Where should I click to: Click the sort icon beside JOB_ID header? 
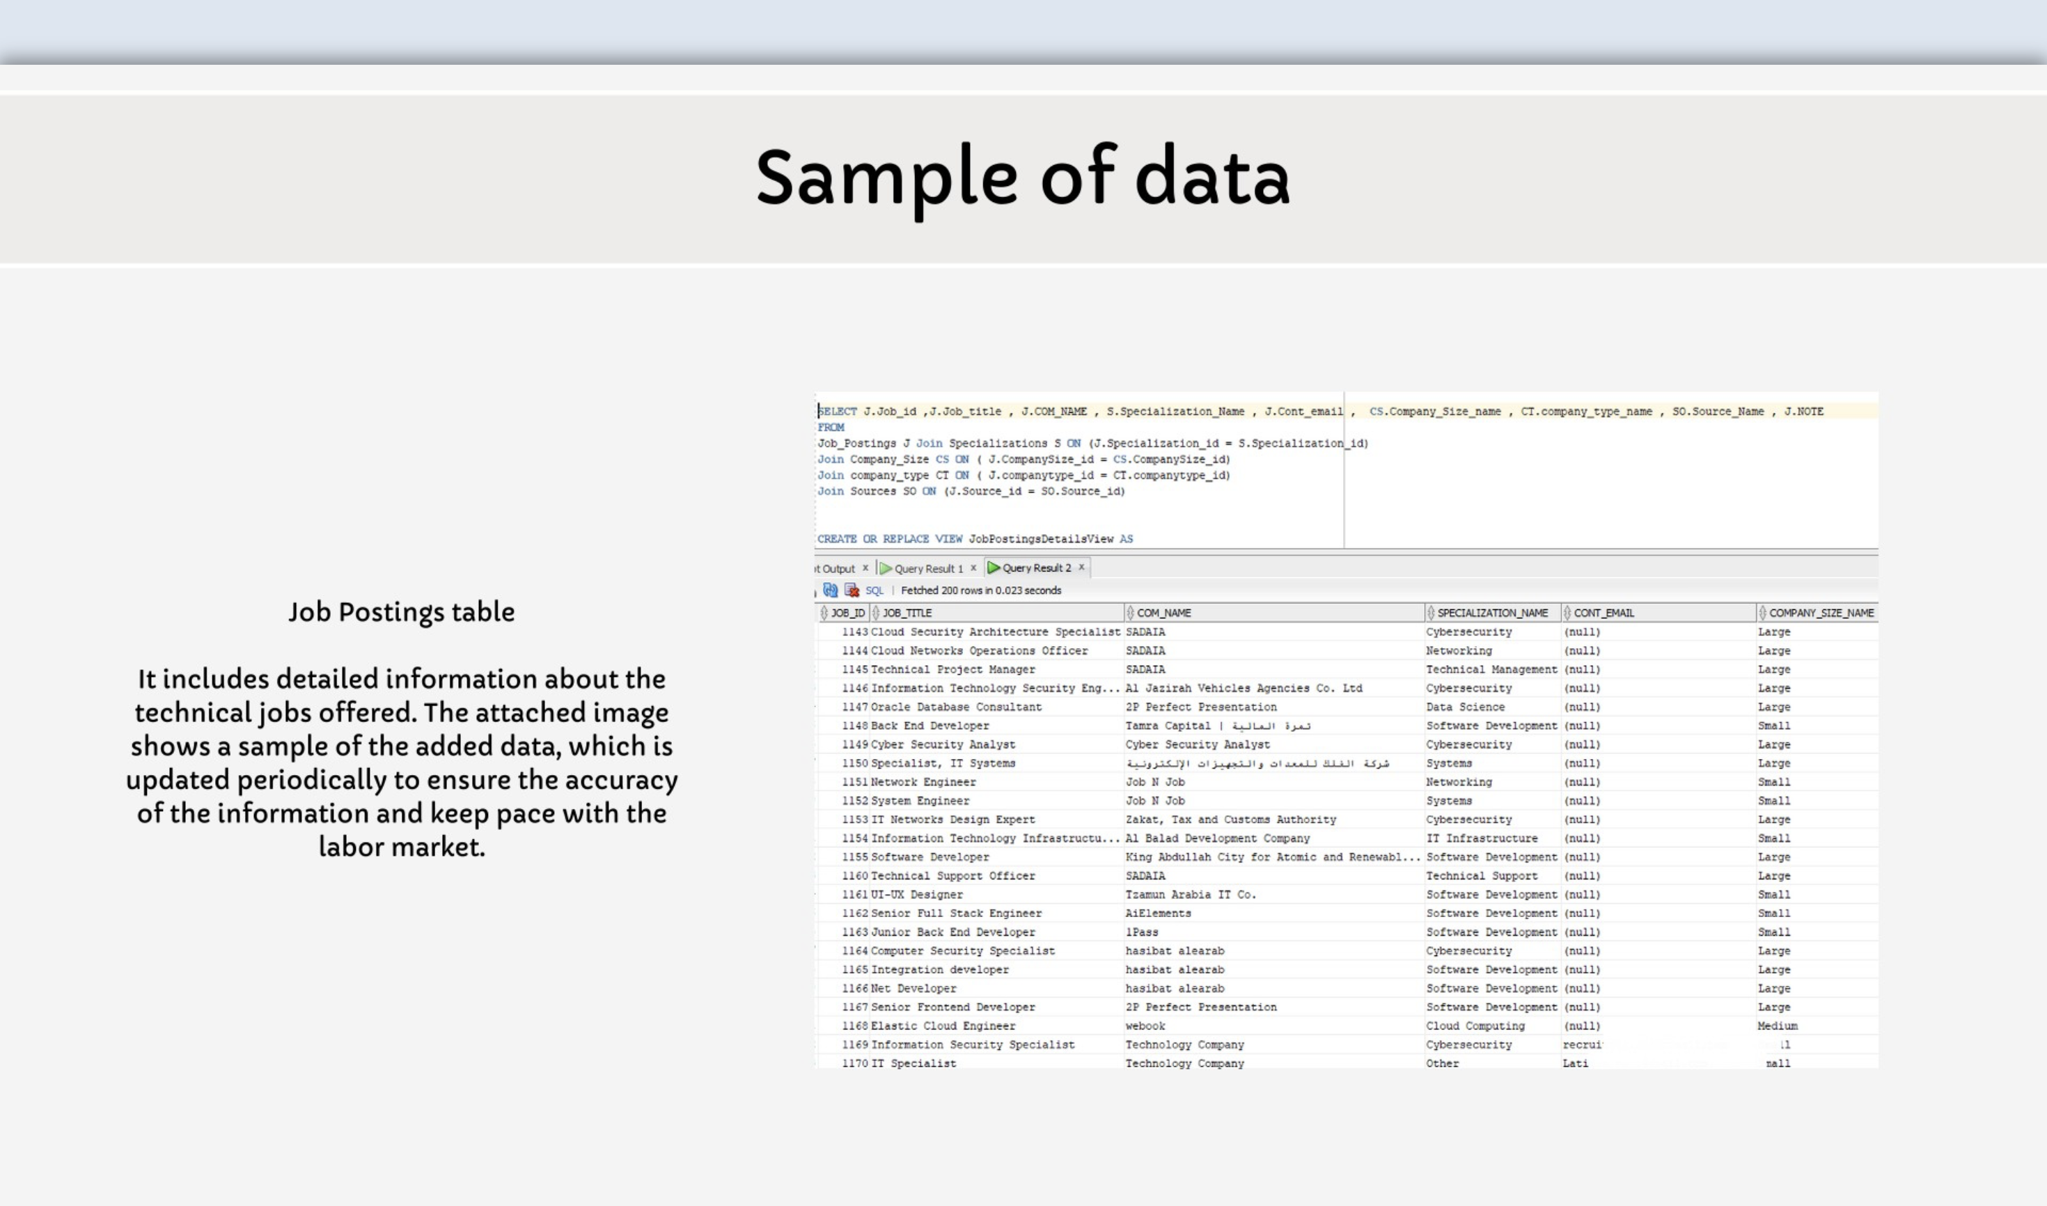coord(824,613)
